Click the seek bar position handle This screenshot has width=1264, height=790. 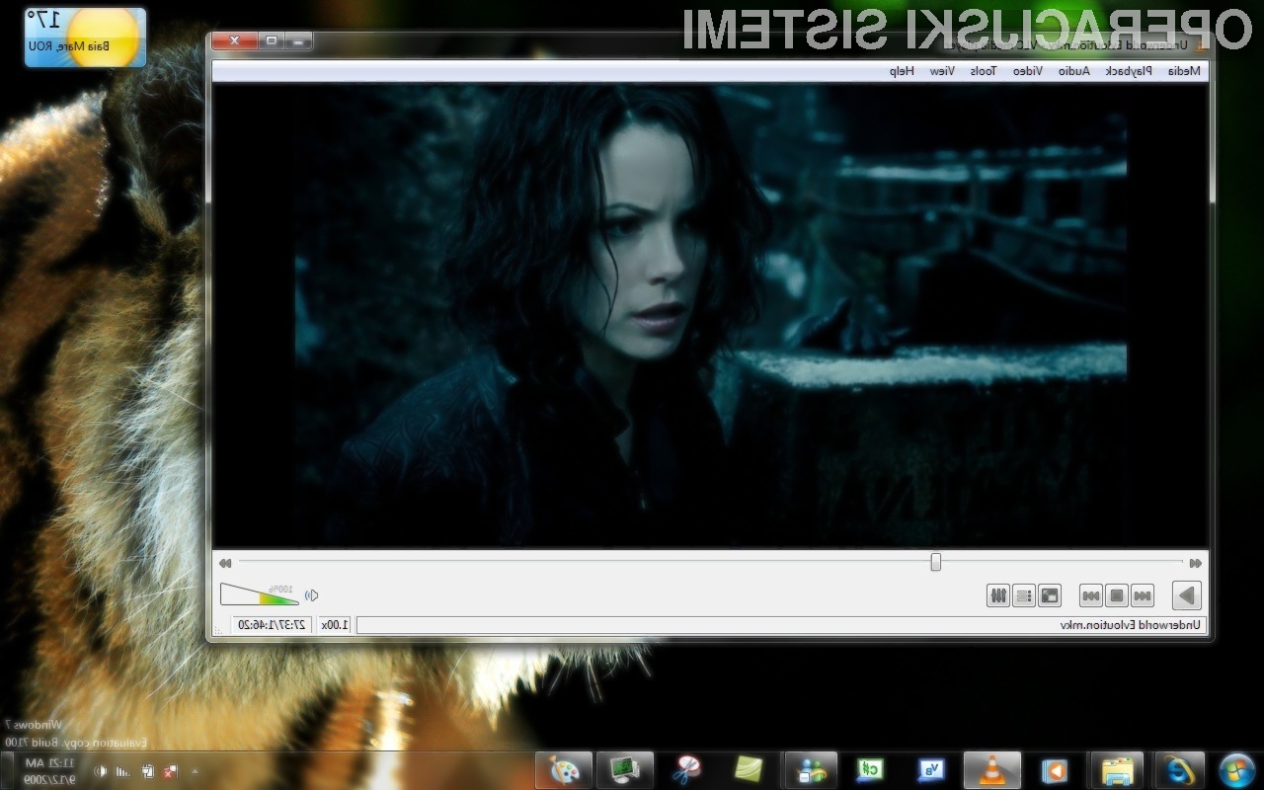point(935,562)
